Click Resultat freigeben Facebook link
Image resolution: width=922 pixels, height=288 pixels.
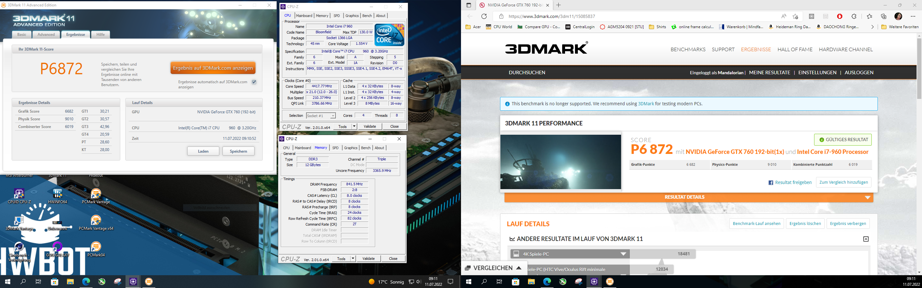tap(790, 182)
